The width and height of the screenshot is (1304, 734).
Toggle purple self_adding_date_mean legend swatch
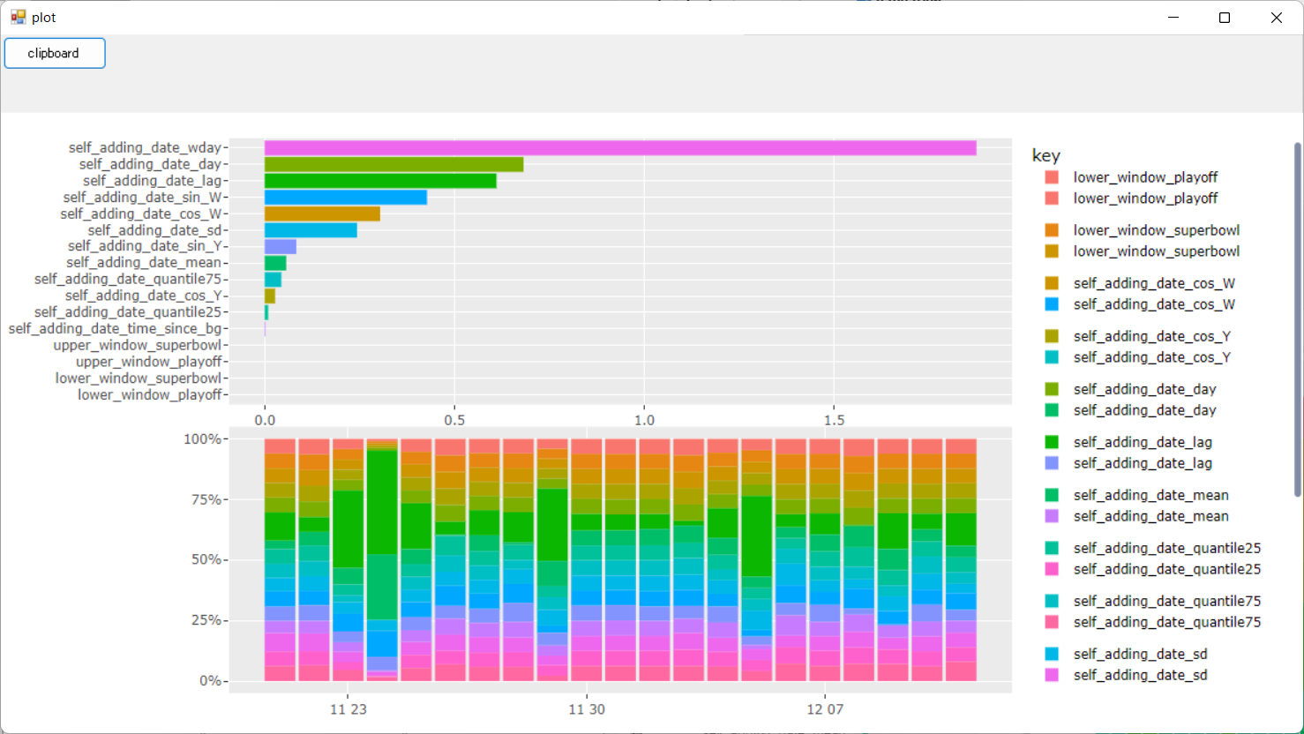tap(1052, 516)
